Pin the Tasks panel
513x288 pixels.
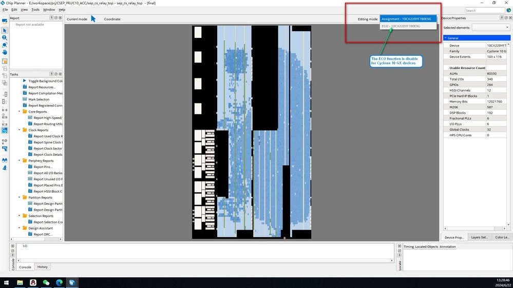click(51, 74)
